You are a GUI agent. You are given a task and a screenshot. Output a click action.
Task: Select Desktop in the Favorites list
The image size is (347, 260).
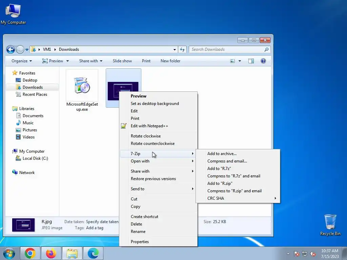coord(30,80)
